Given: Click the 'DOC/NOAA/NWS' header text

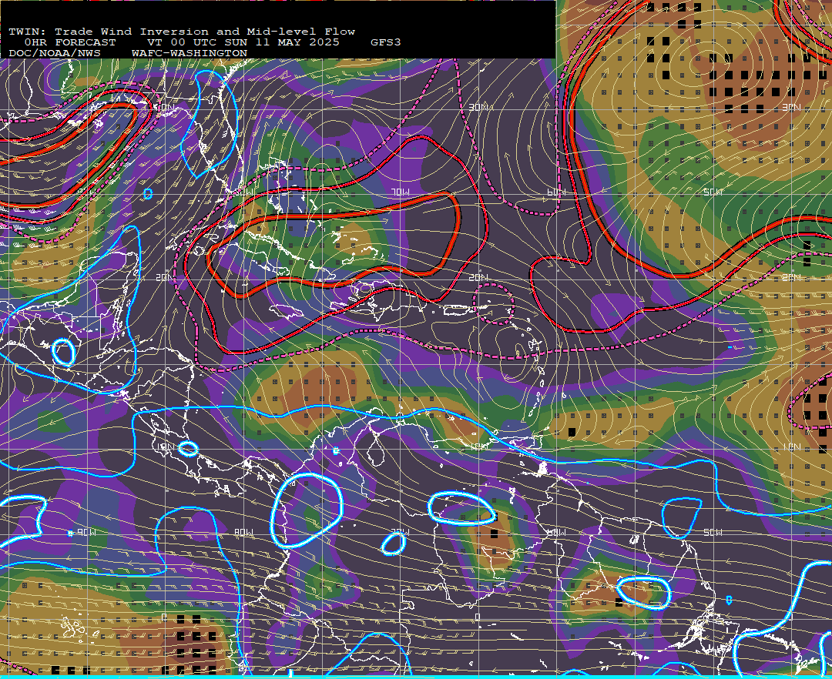Looking at the screenshot, I should point(54,54).
